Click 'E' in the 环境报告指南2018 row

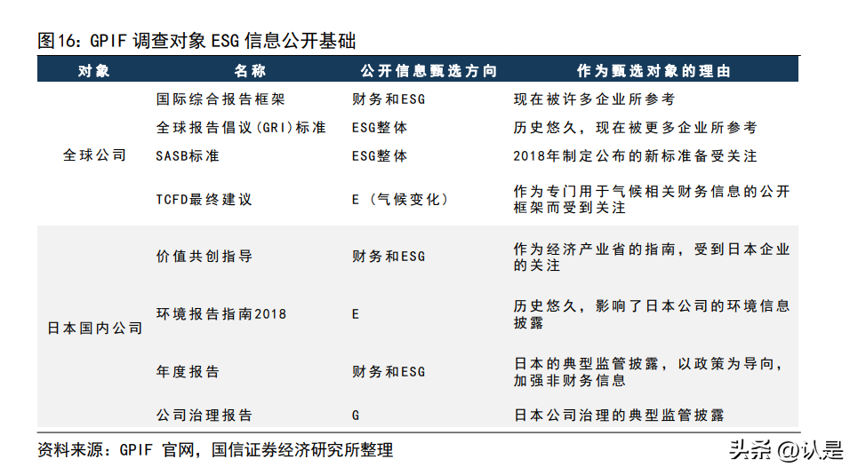(x=356, y=314)
